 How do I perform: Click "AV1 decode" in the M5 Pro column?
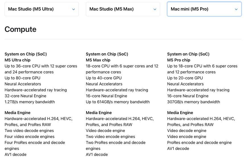[x=178, y=148]
